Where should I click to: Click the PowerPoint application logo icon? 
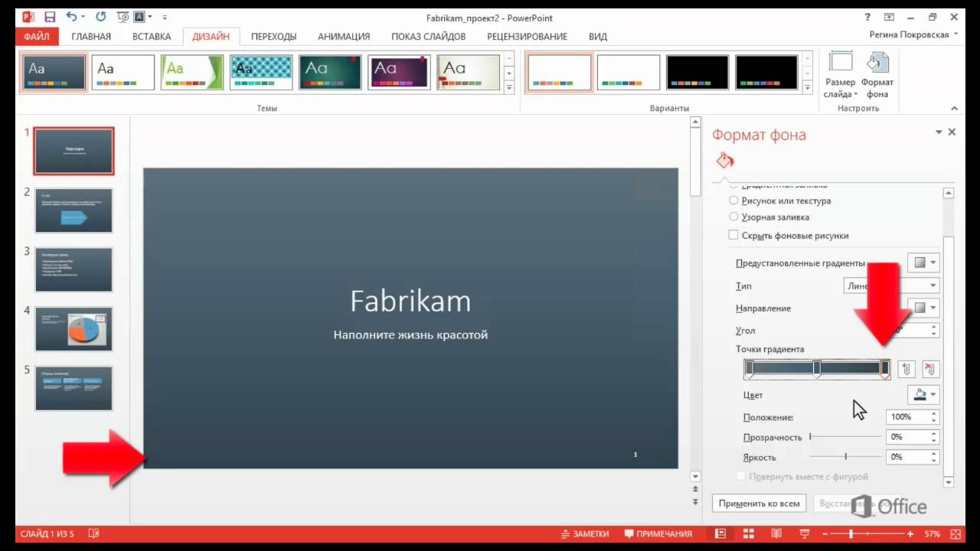coord(28,17)
